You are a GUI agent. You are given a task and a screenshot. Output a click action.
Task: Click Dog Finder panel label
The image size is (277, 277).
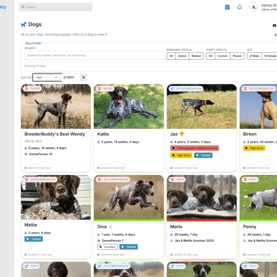point(33,43)
